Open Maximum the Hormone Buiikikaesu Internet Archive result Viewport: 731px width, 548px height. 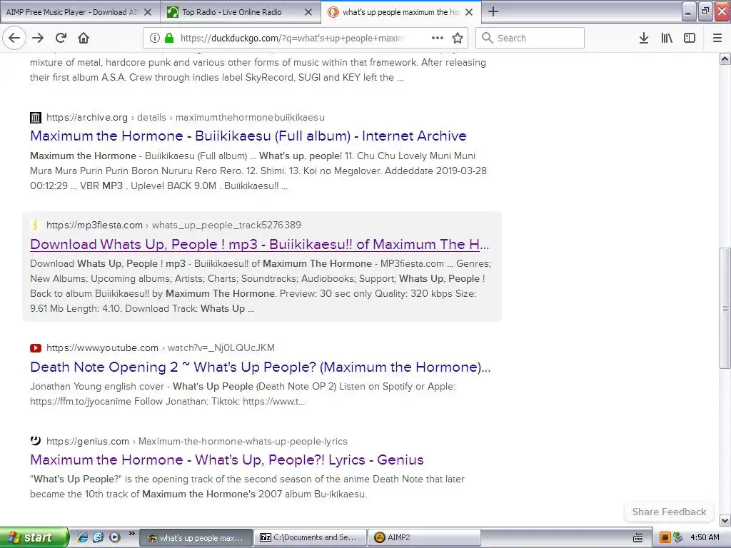(x=248, y=136)
